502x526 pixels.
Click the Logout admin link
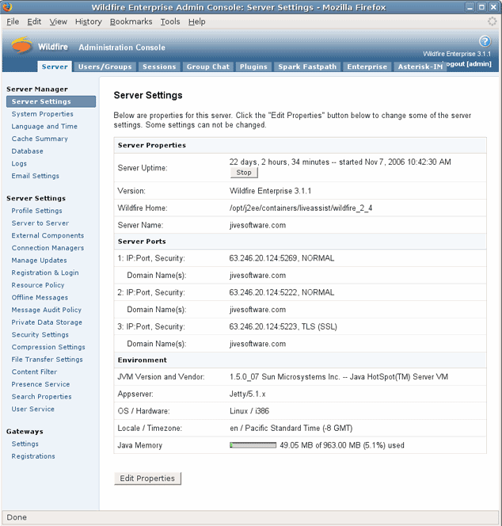tap(468, 63)
